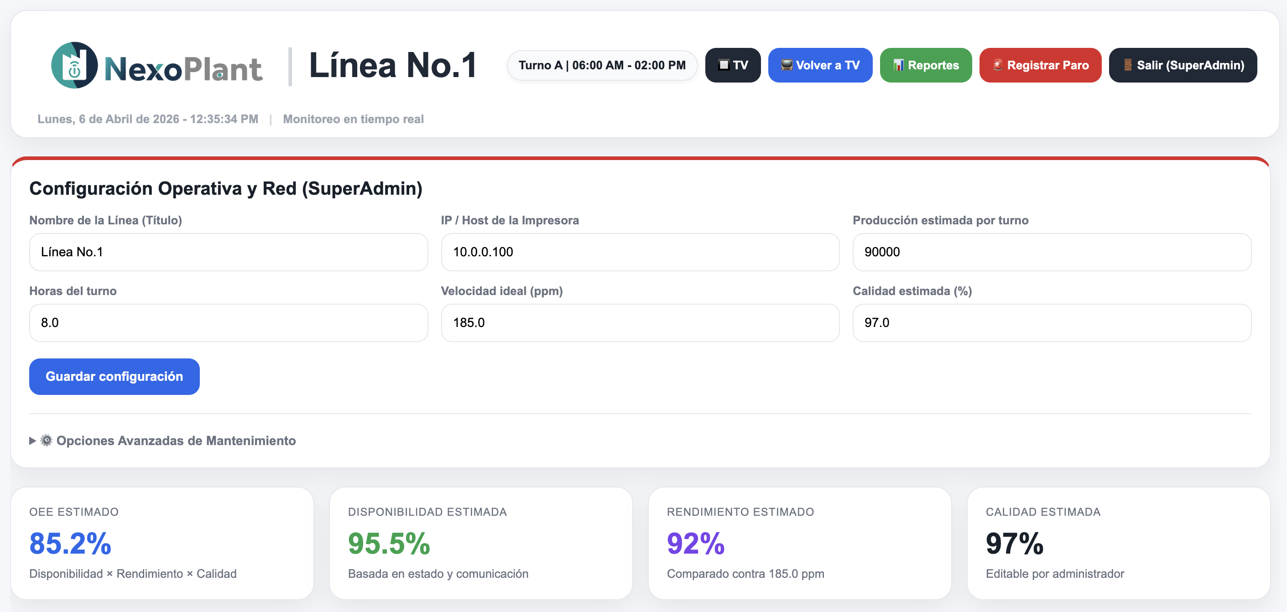Screen dimensions: 1287x612
Task: Click the Calidad estimada (%) input
Action: 1051,323
